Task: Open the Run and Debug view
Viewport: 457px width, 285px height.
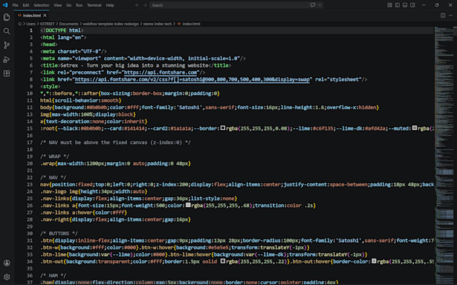Action: coord(7,59)
